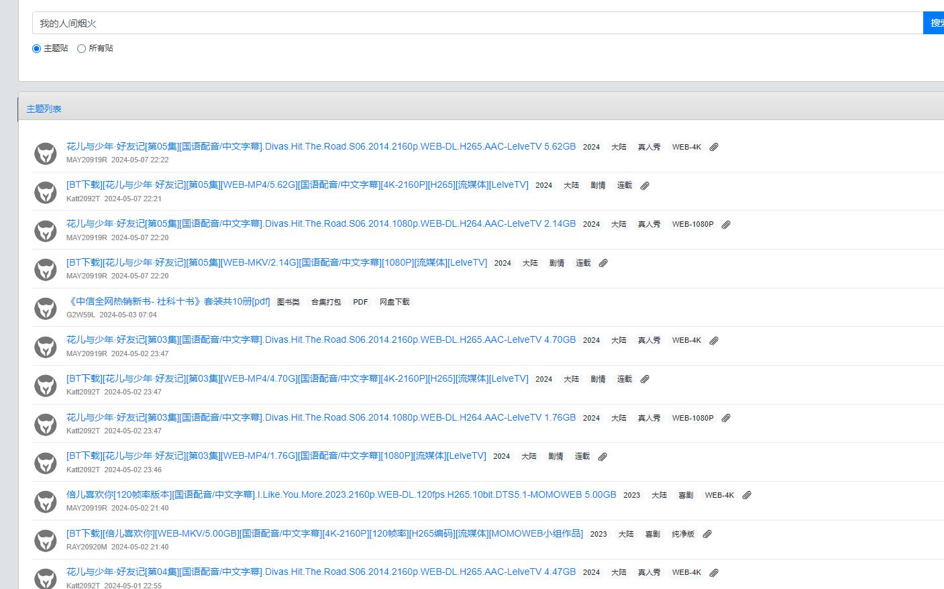Viewport: 944px width, 589px height.
Task: Click avatar of BT下载 第05集 WEB-MP4/5.62G post
Action: tap(46, 193)
